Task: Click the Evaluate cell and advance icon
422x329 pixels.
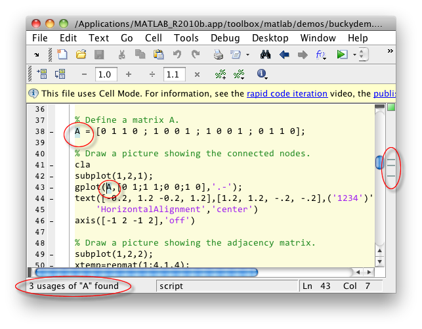Action: [x=60, y=74]
